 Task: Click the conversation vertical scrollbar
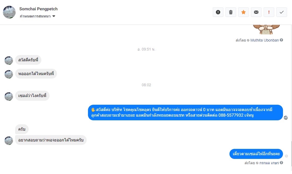291,154
